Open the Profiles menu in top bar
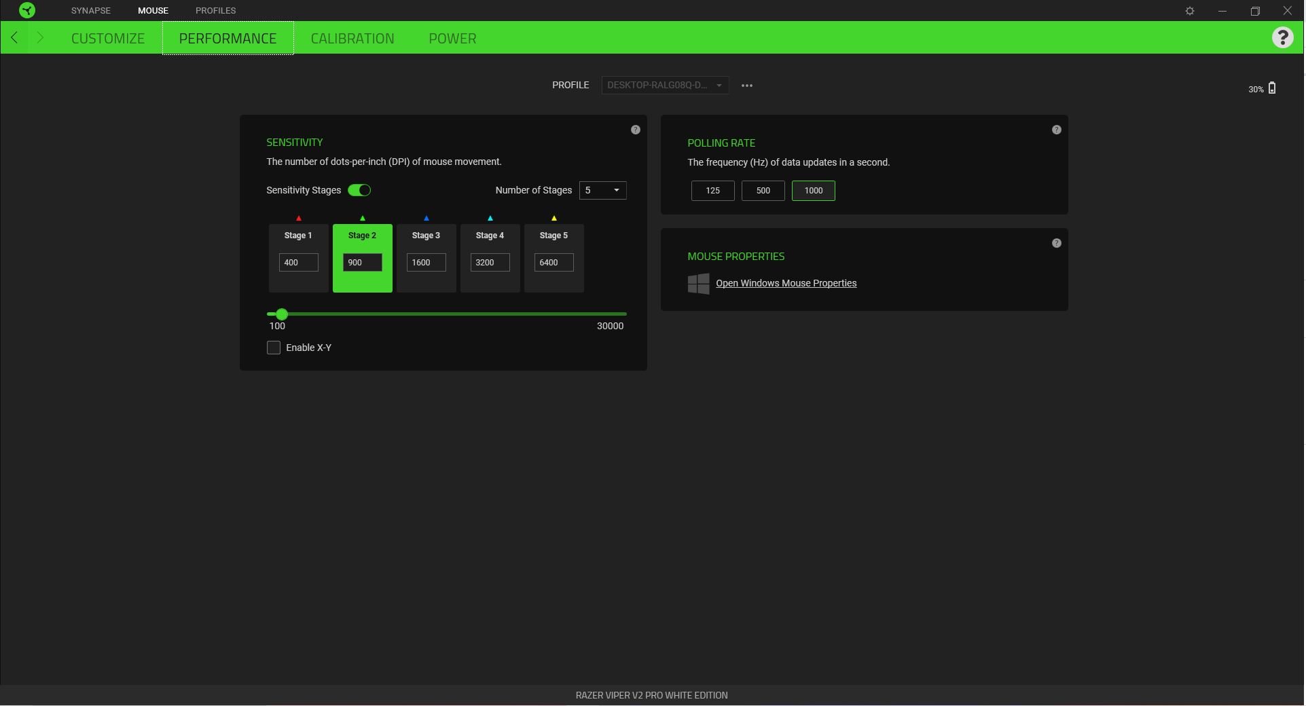1306x706 pixels. coord(216,11)
